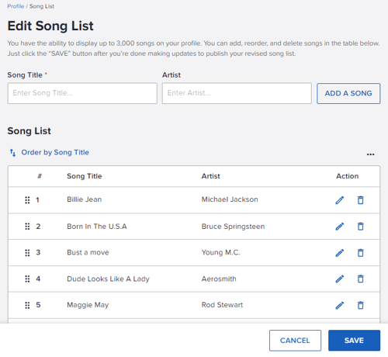Cancel the song list edits
Screen dimensions: 388x357
[x=295, y=341]
